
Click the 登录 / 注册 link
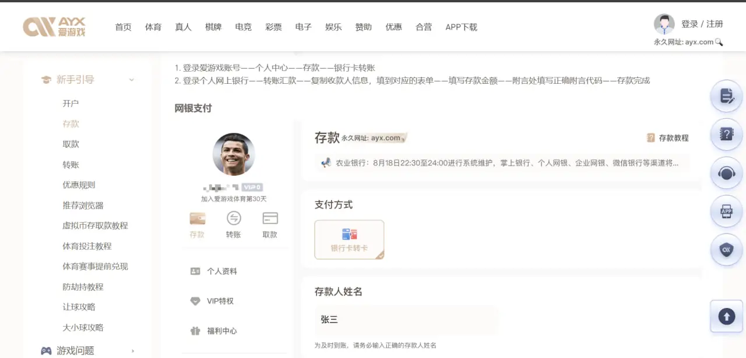click(x=702, y=24)
